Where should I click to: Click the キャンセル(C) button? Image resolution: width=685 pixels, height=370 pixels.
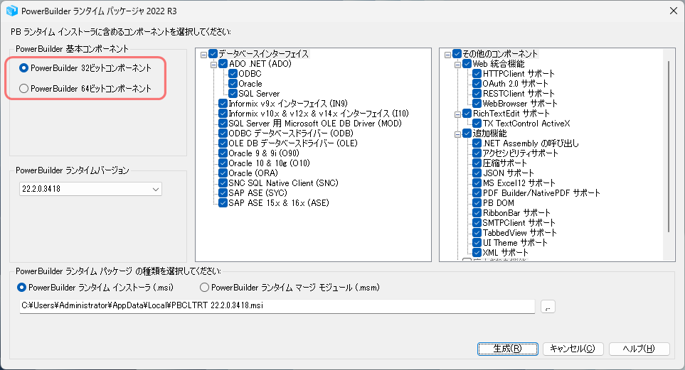573,349
